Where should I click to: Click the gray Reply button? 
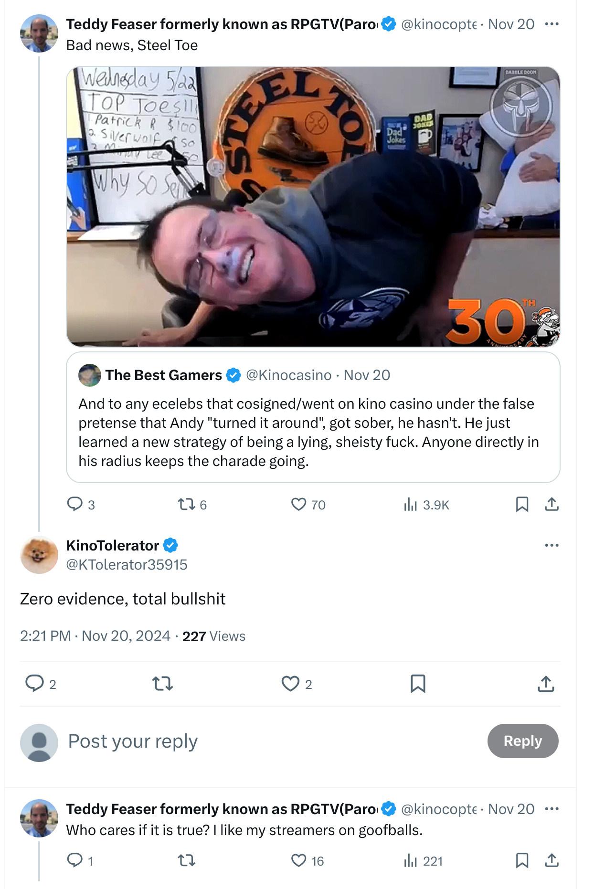point(523,741)
